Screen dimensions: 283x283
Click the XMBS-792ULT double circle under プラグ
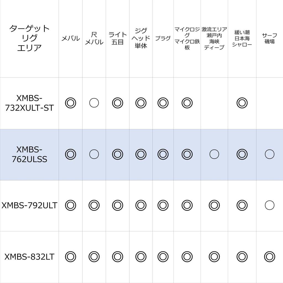(163, 205)
